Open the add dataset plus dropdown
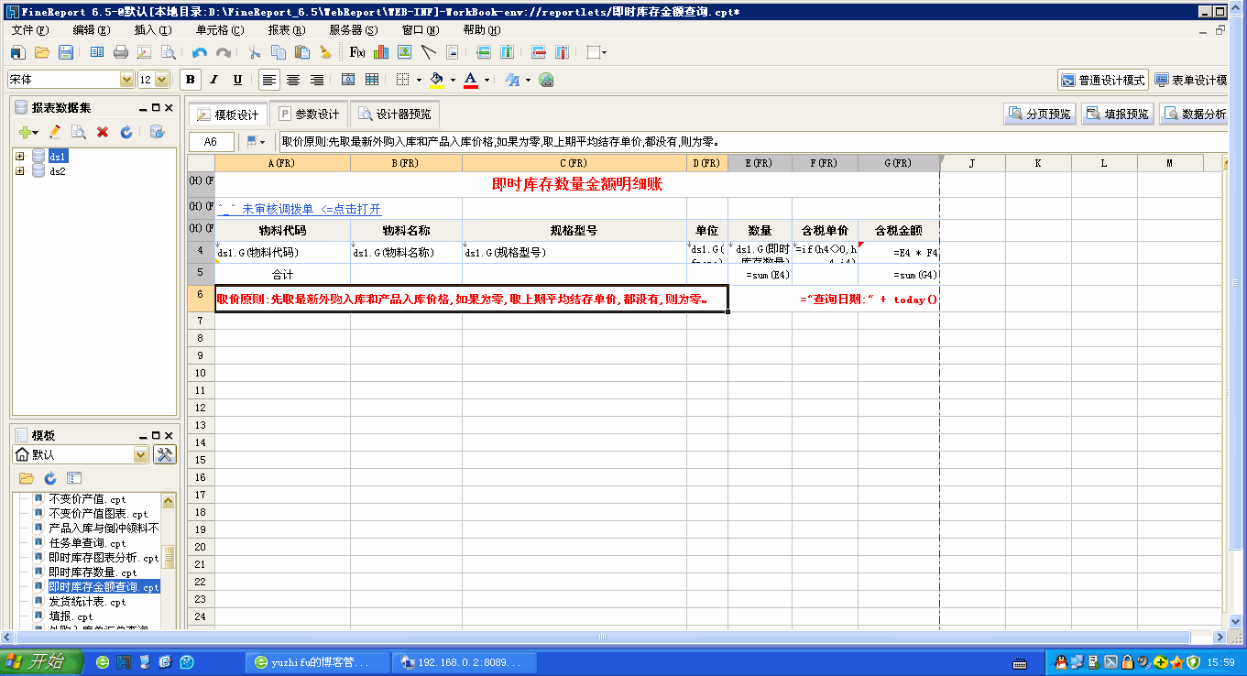Image resolution: width=1247 pixels, height=676 pixels. pos(28,132)
